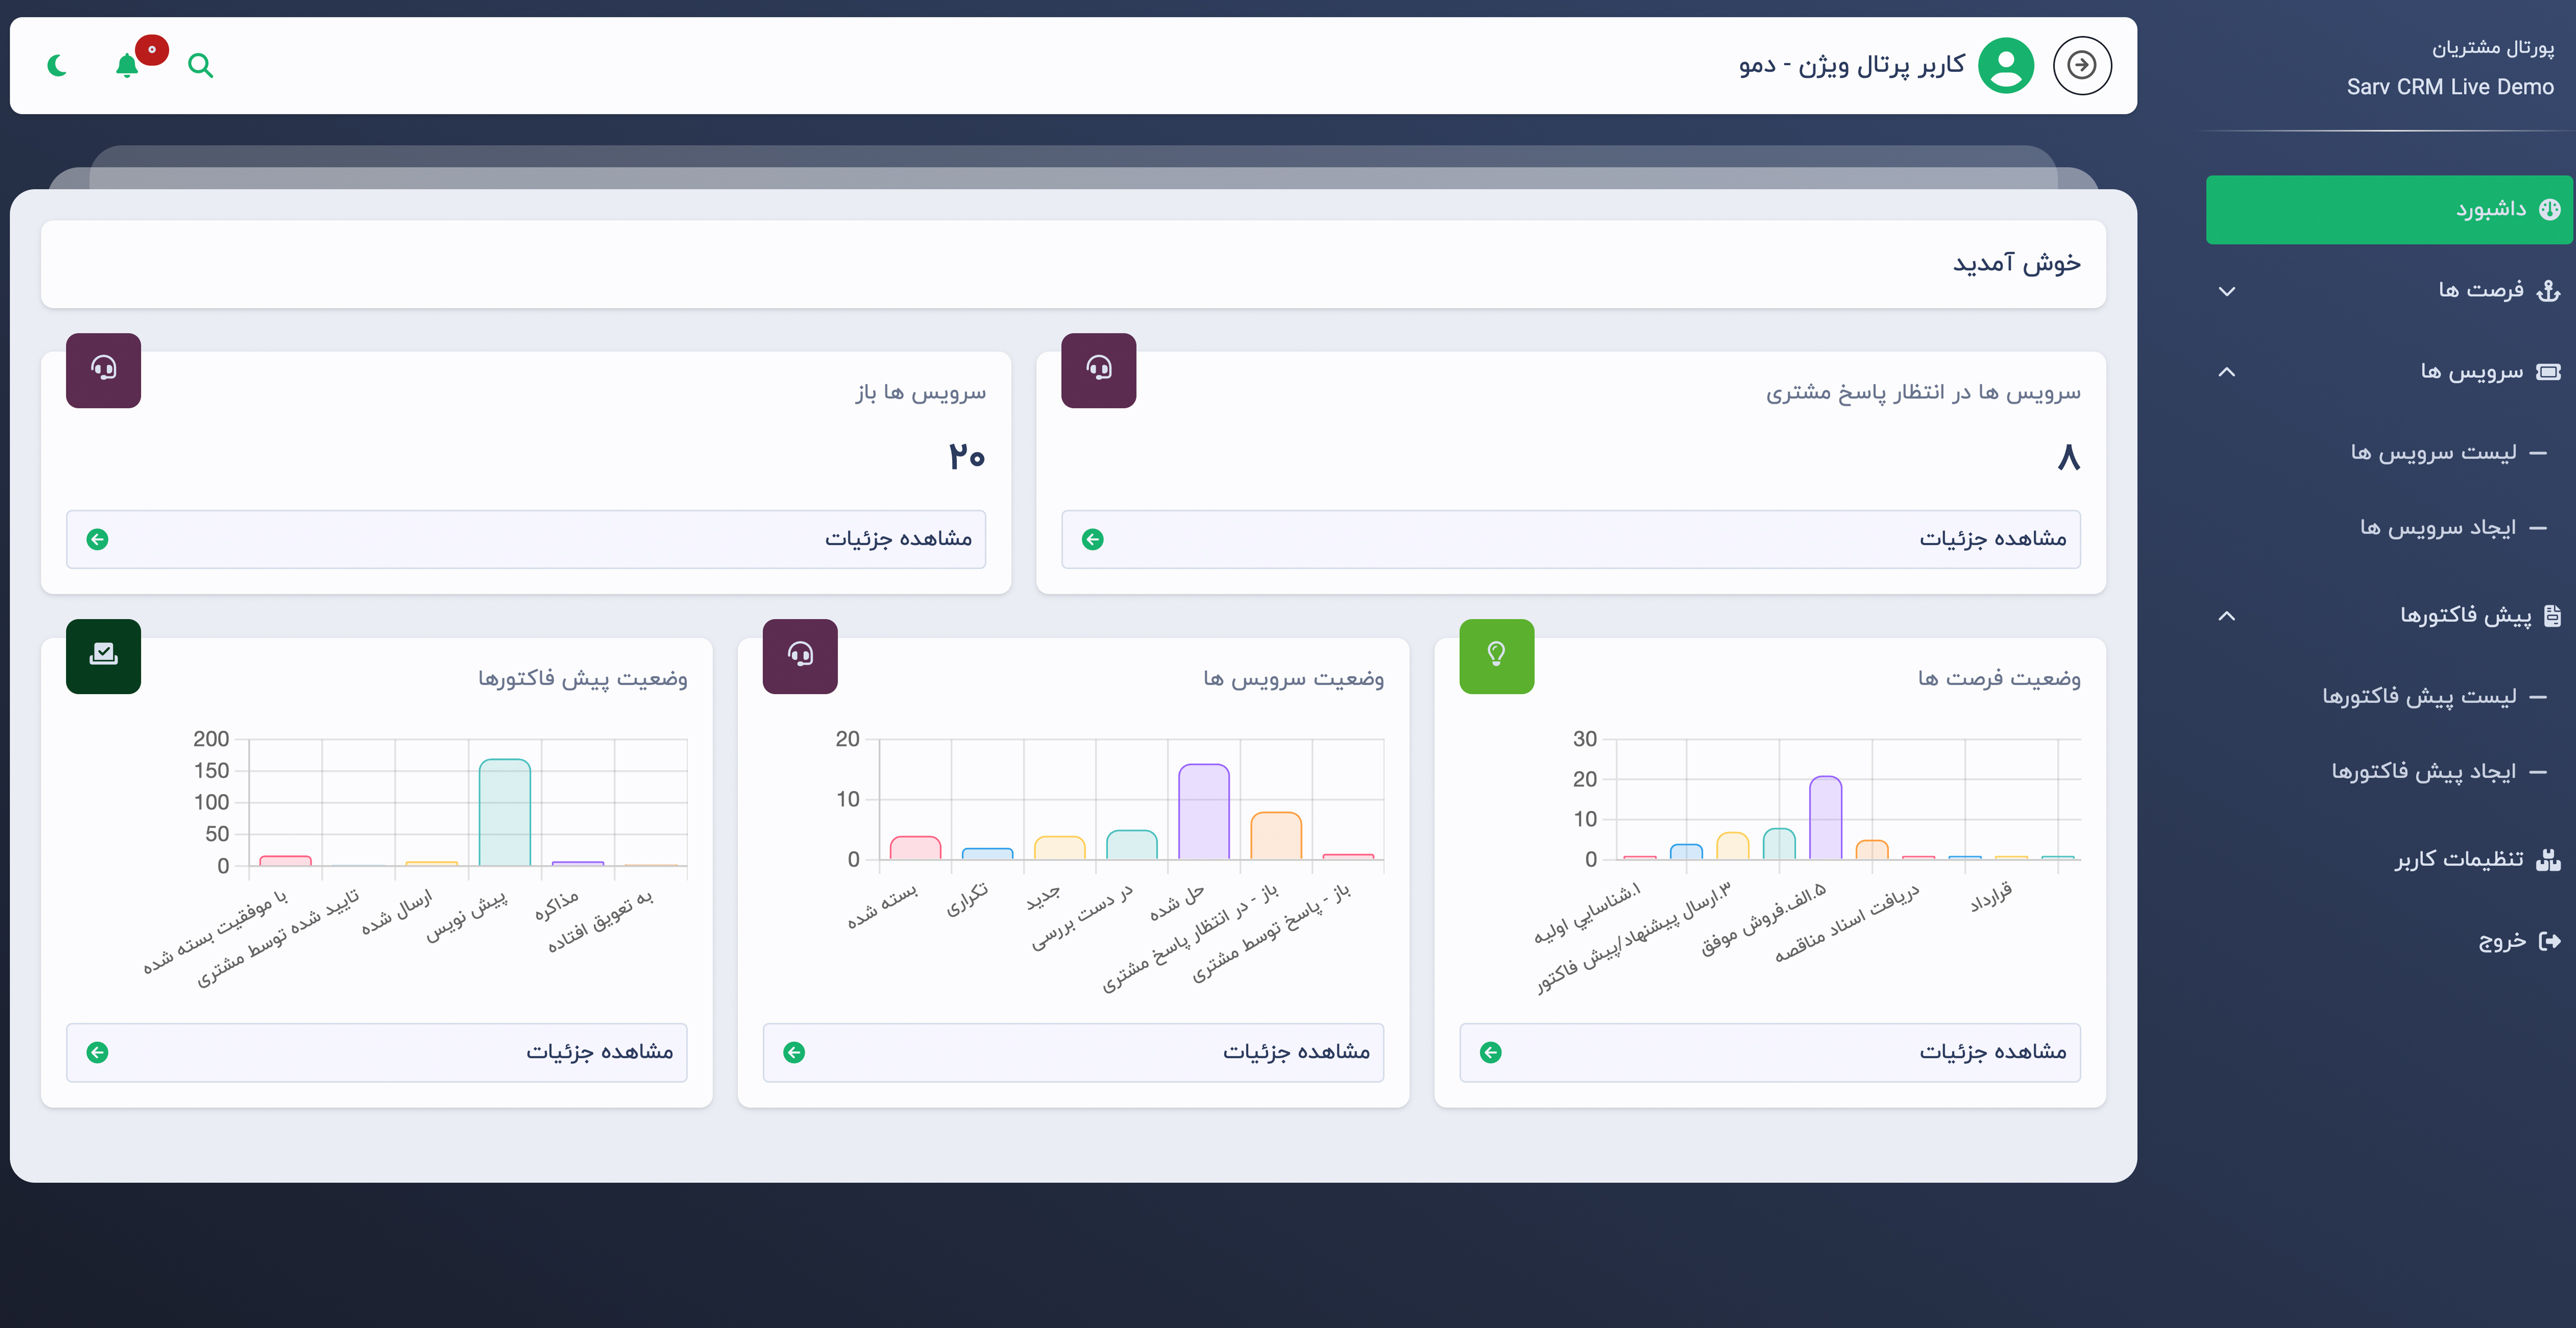Open لیست سرویس ها in sidebar

tap(2432, 453)
